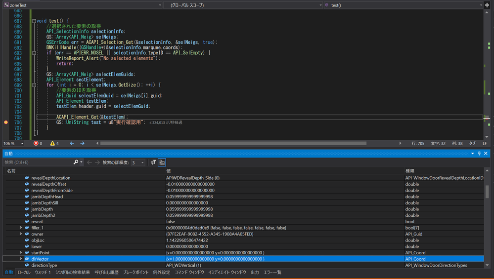This screenshot has height=279, width=494.
Task: Click the warnings icon showing 4 warnings
Action: pyautogui.click(x=53, y=144)
